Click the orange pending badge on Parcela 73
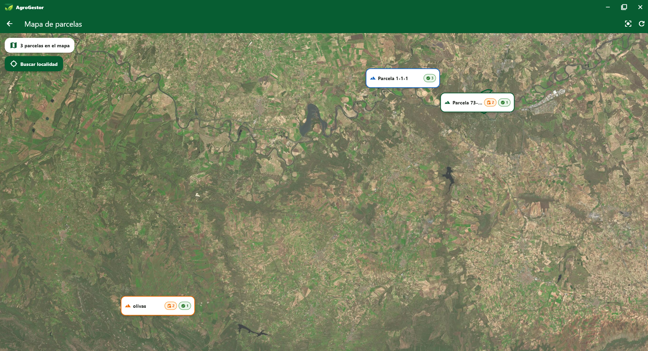This screenshot has height=351, width=648. (490, 103)
